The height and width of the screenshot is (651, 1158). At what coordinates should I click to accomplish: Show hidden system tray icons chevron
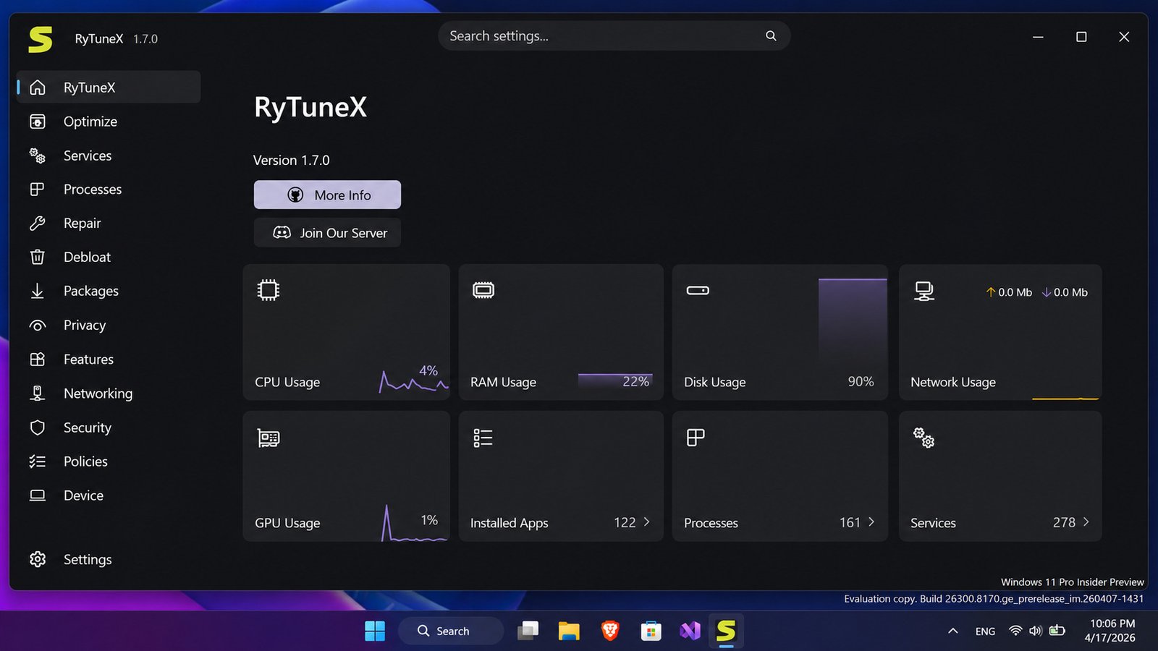pos(953,631)
